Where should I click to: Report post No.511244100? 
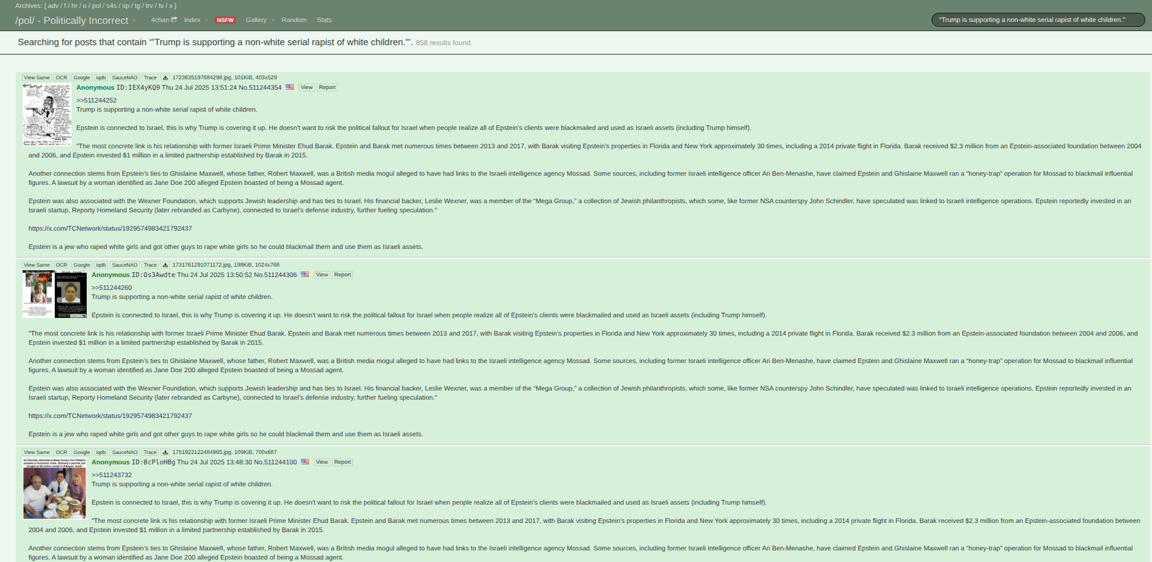point(342,462)
